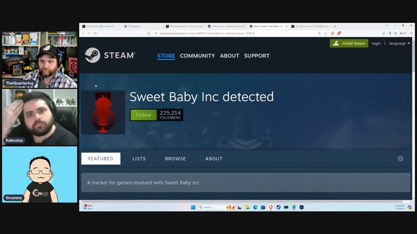Open Brave browser from the taskbar
Screen dimensions: 417x234
[x=271, y=207]
